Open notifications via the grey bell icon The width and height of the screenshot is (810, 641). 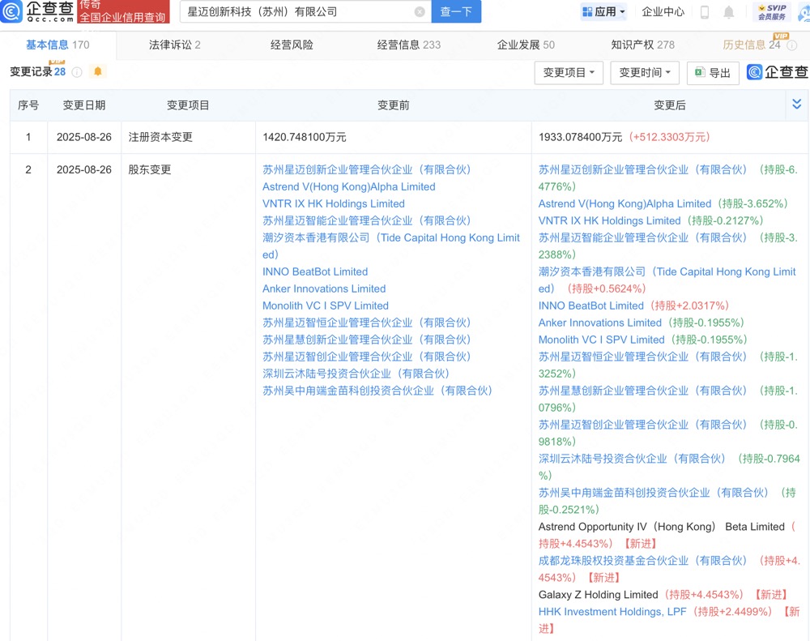[x=728, y=11]
